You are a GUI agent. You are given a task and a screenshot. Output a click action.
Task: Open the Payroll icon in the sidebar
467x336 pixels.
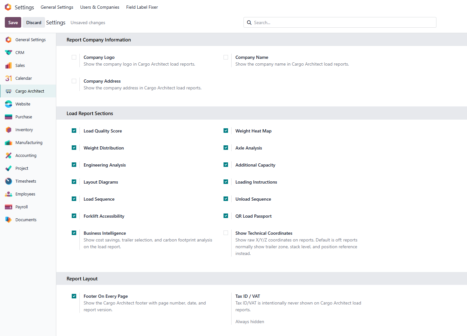tap(9, 207)
